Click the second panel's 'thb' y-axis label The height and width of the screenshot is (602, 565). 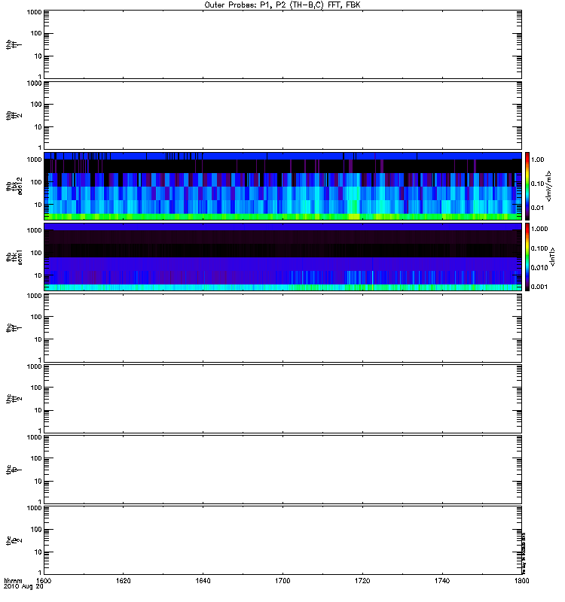coord(9,115)
